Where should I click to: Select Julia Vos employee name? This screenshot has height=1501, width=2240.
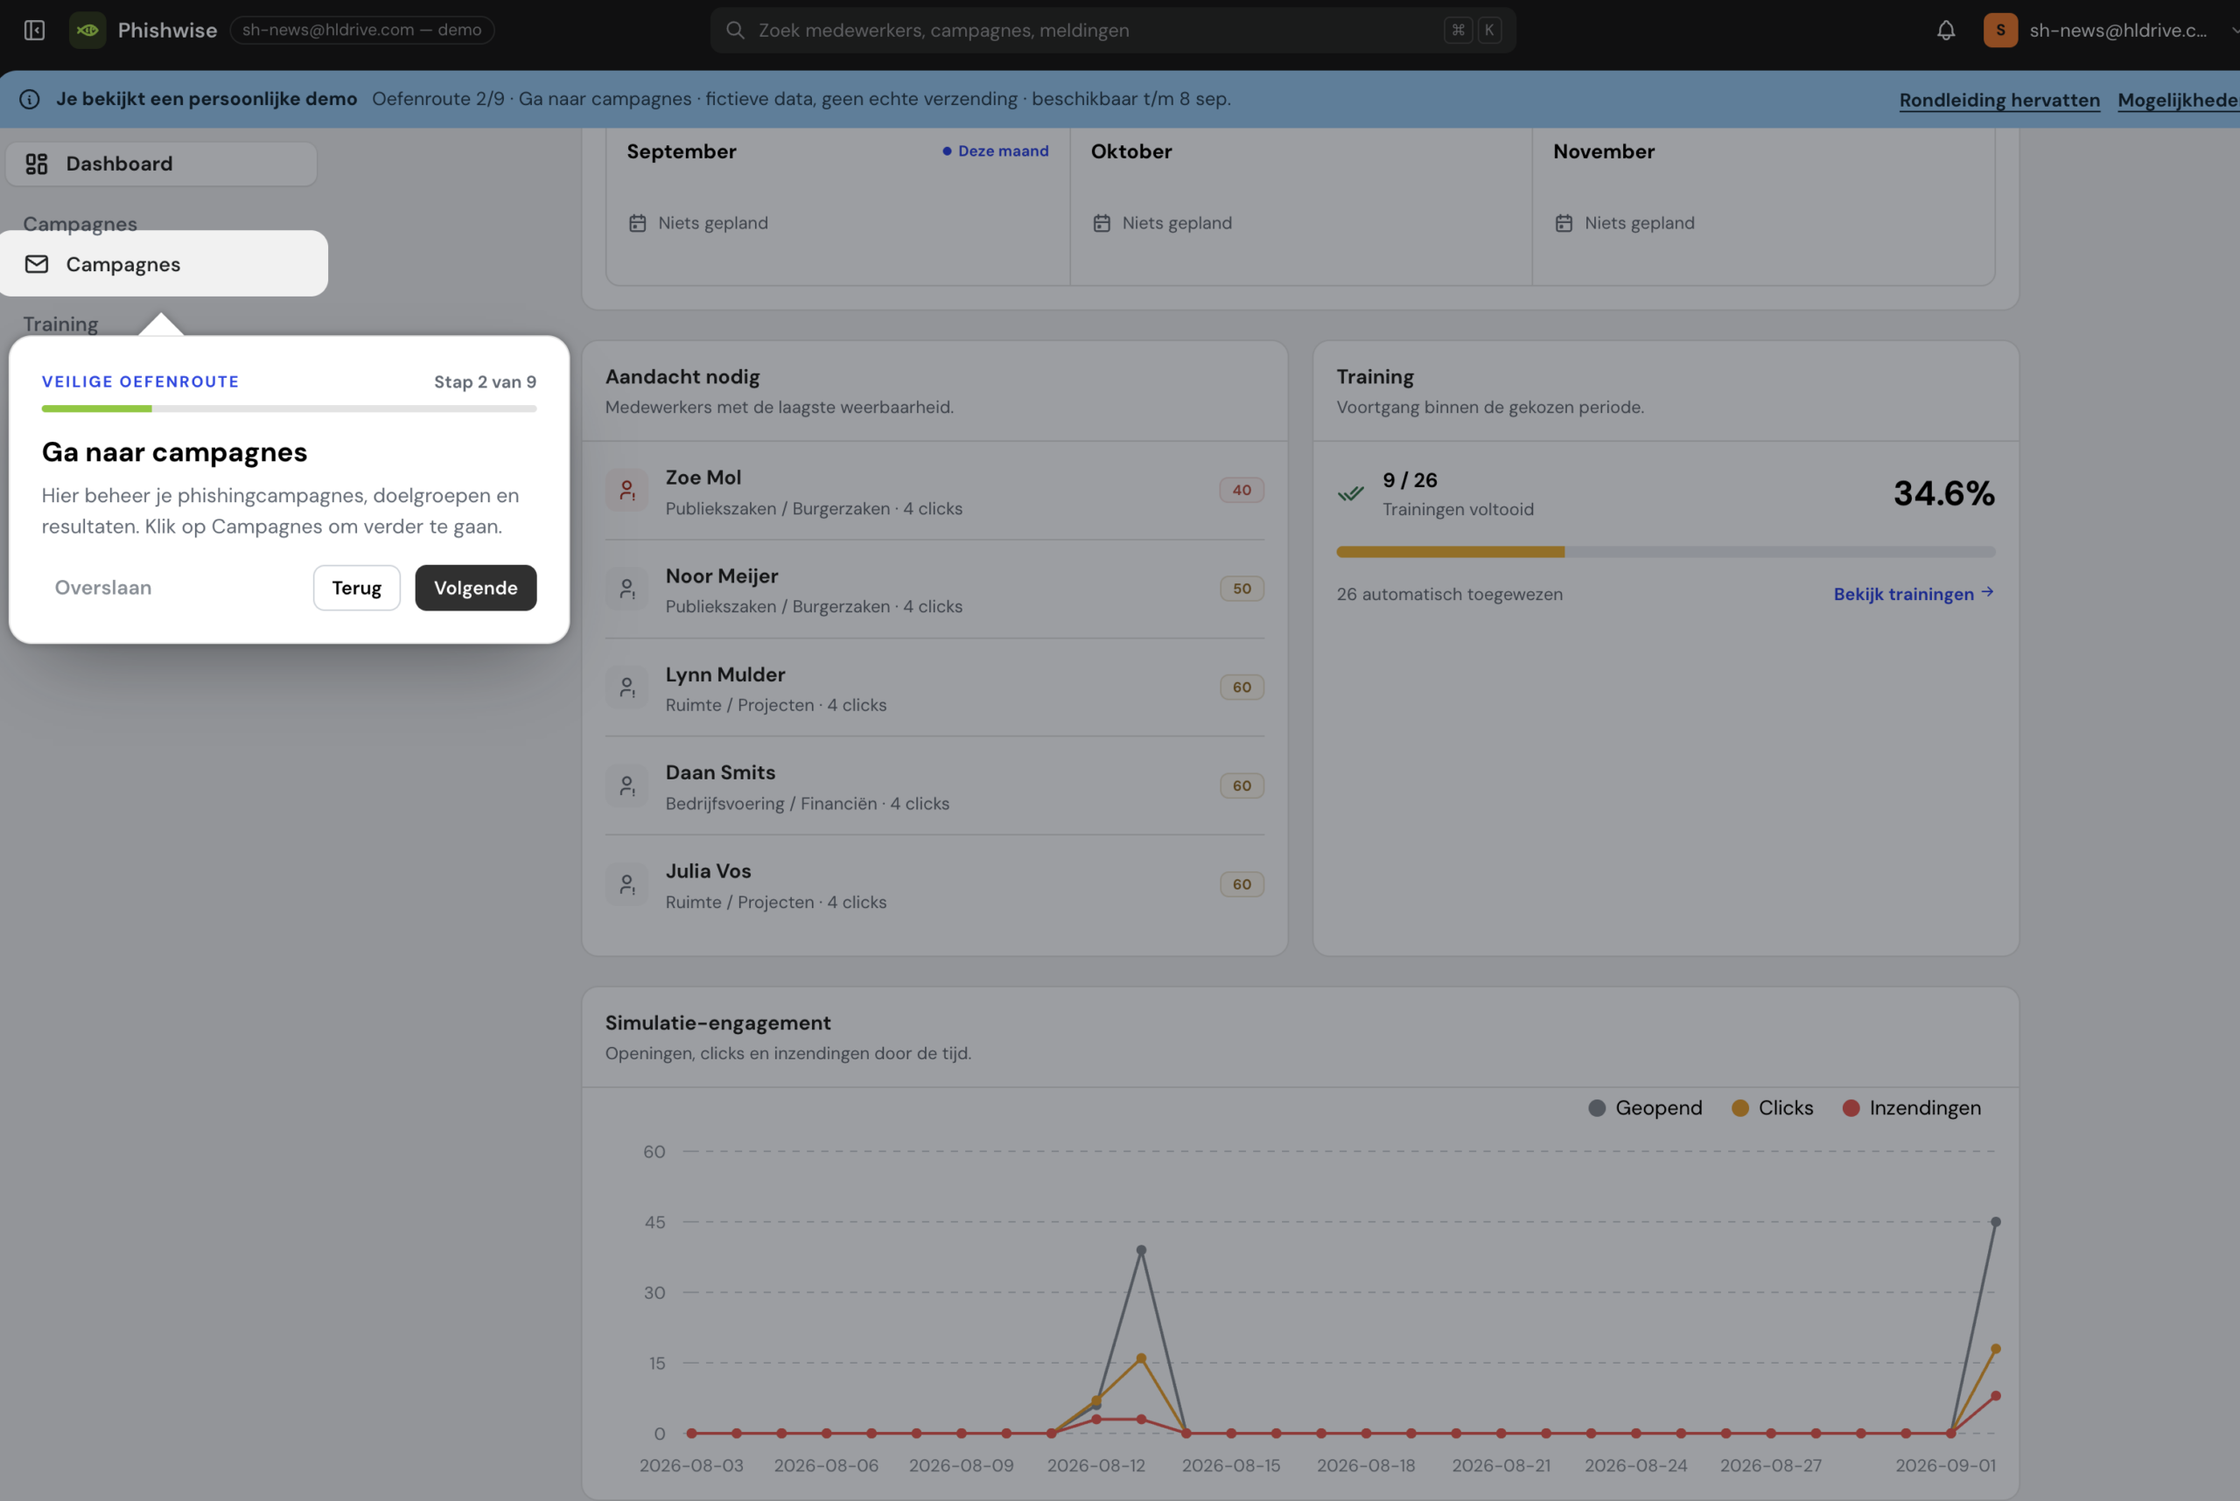pos(708,871)
